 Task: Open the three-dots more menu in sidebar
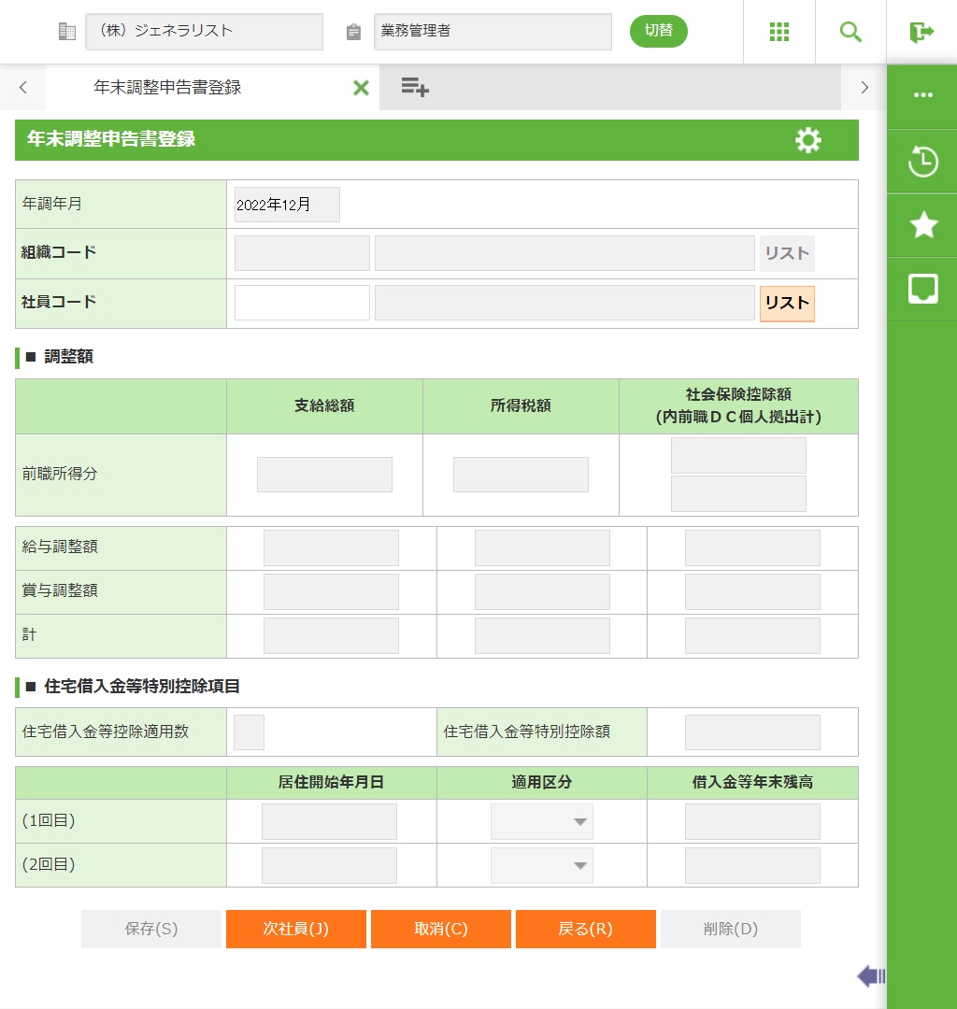(x=922, y=96)
